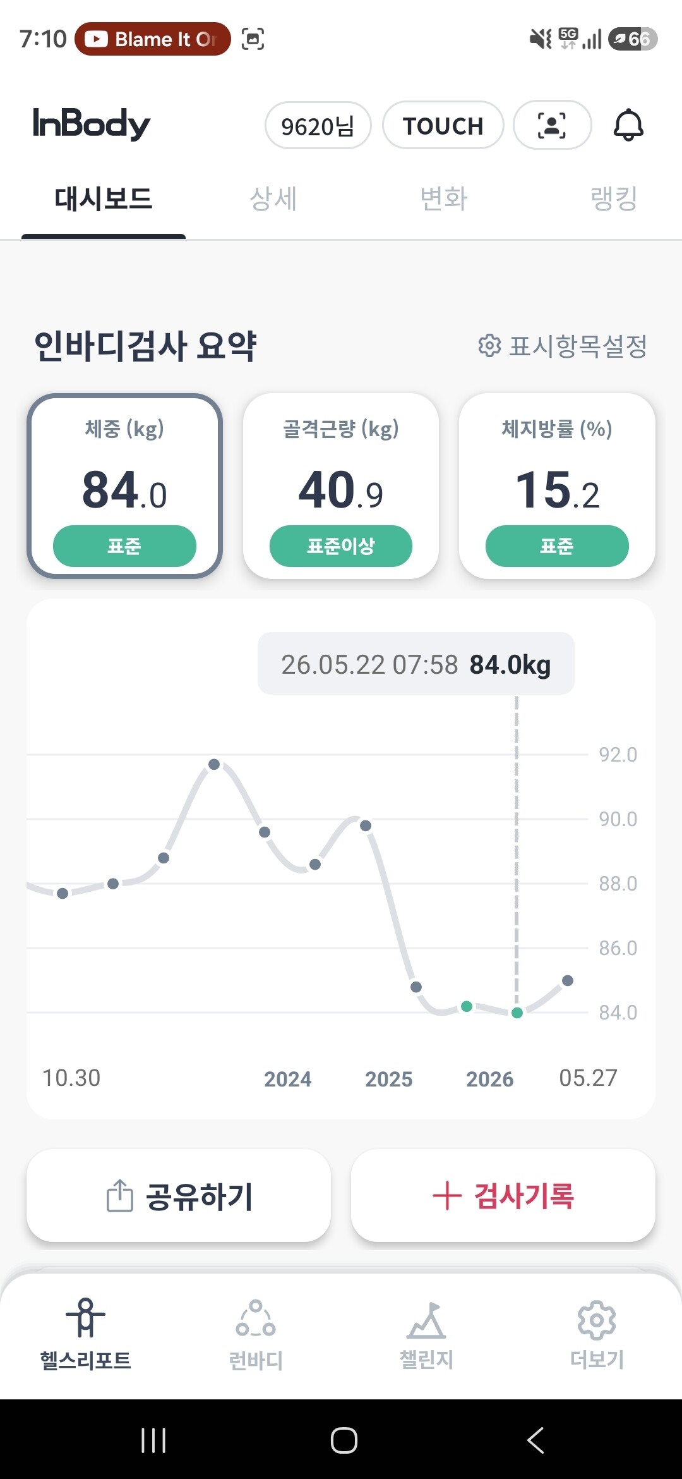The height and width of the screenshot is (1479, 682).
Task: Open the 챌린지 tab icon
Action: click(x=426, y=1320)
